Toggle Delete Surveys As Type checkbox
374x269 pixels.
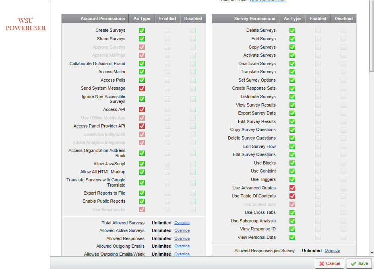tap(292, 31)
